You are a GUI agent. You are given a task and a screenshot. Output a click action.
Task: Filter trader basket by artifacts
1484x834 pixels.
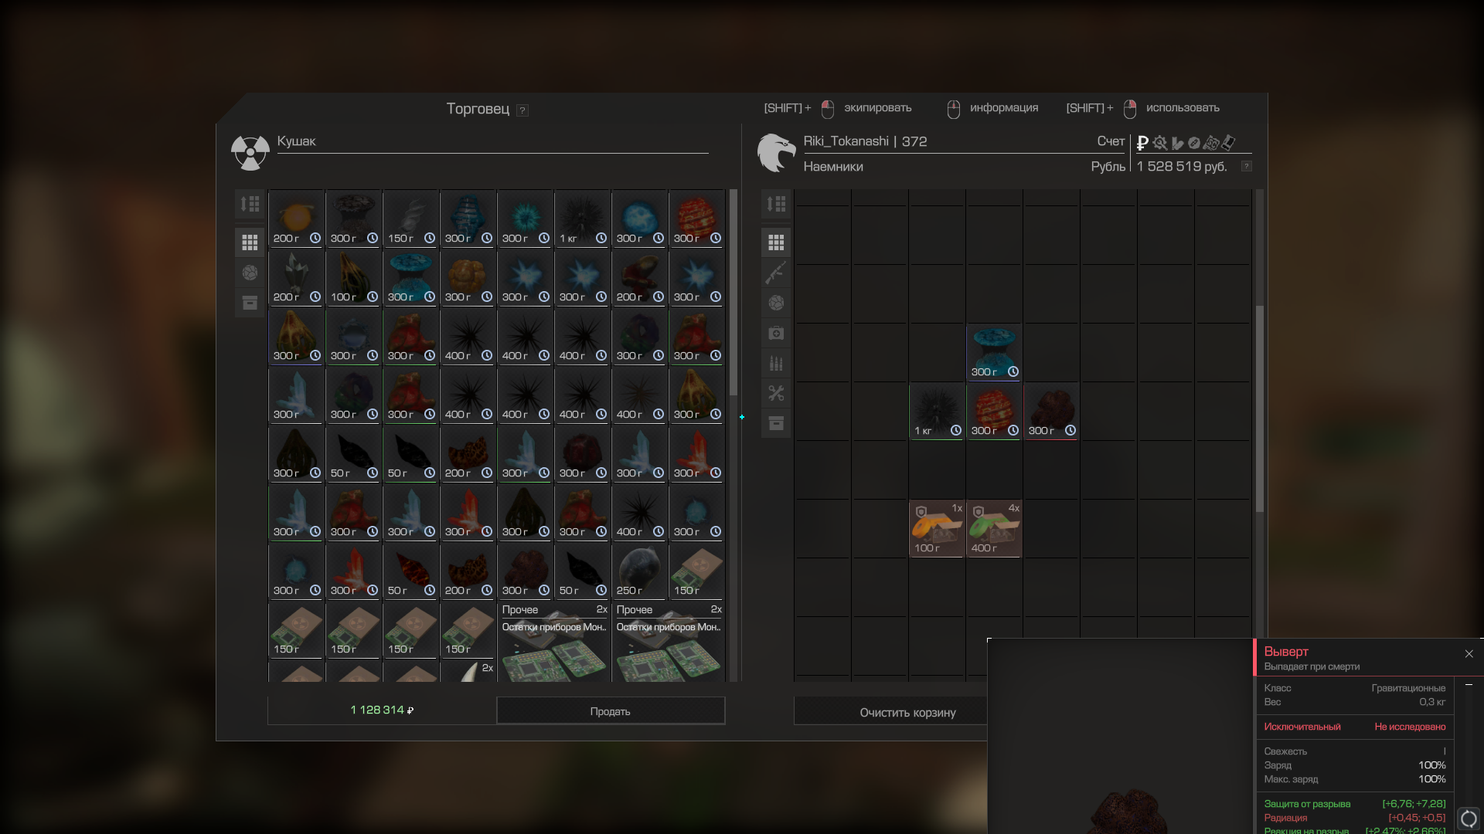pyautogui.click(x=250, y=273)
